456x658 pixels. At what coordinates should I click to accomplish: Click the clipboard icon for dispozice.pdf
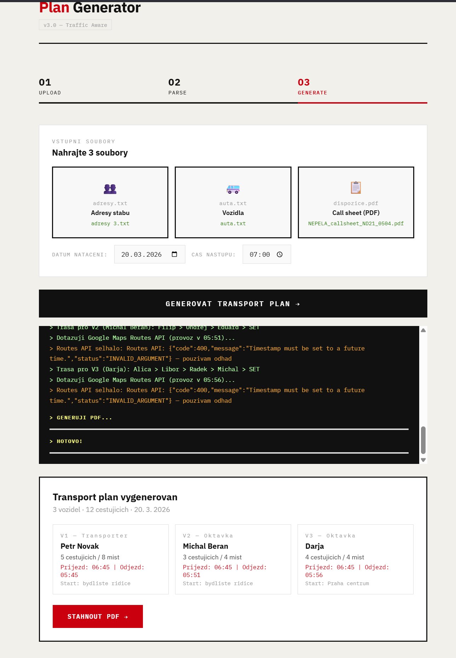tap(356, 188)
